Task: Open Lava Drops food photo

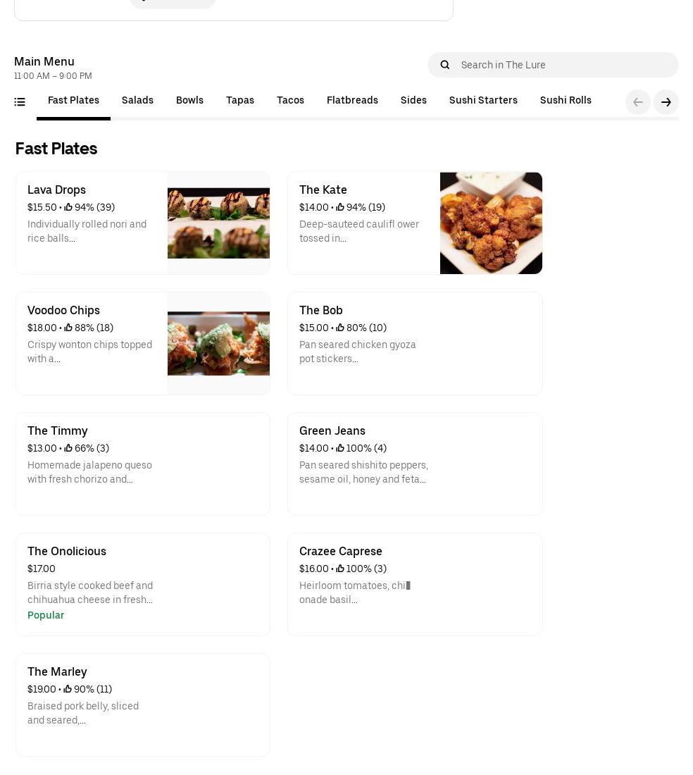Action: pos(218,223)
